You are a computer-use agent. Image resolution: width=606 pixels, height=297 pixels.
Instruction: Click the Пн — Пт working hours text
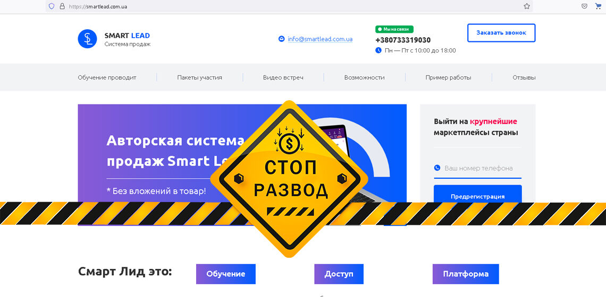click(420, 50)
